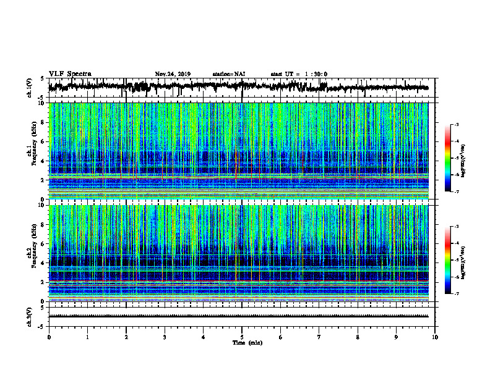490x378 pixels.
Task: Click time axis tick label "9"
Action: coord(396,337)
